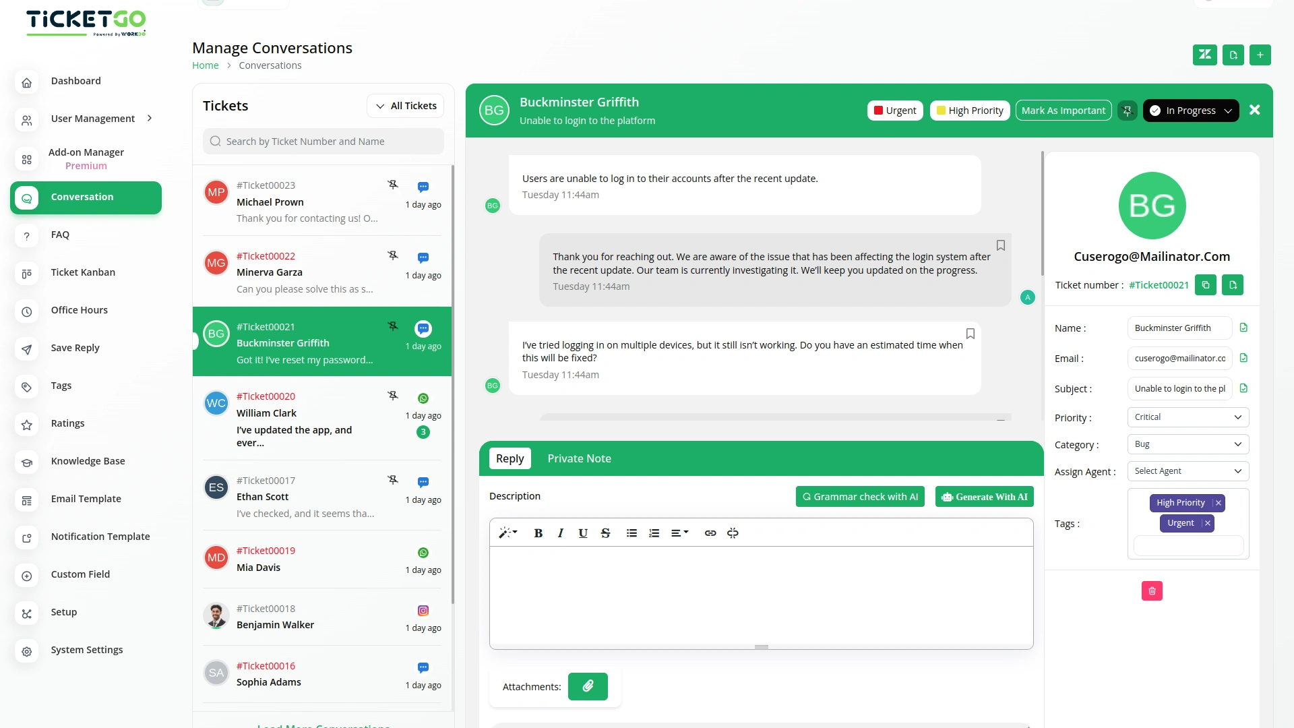Click the attachment paperclip button

588,686
